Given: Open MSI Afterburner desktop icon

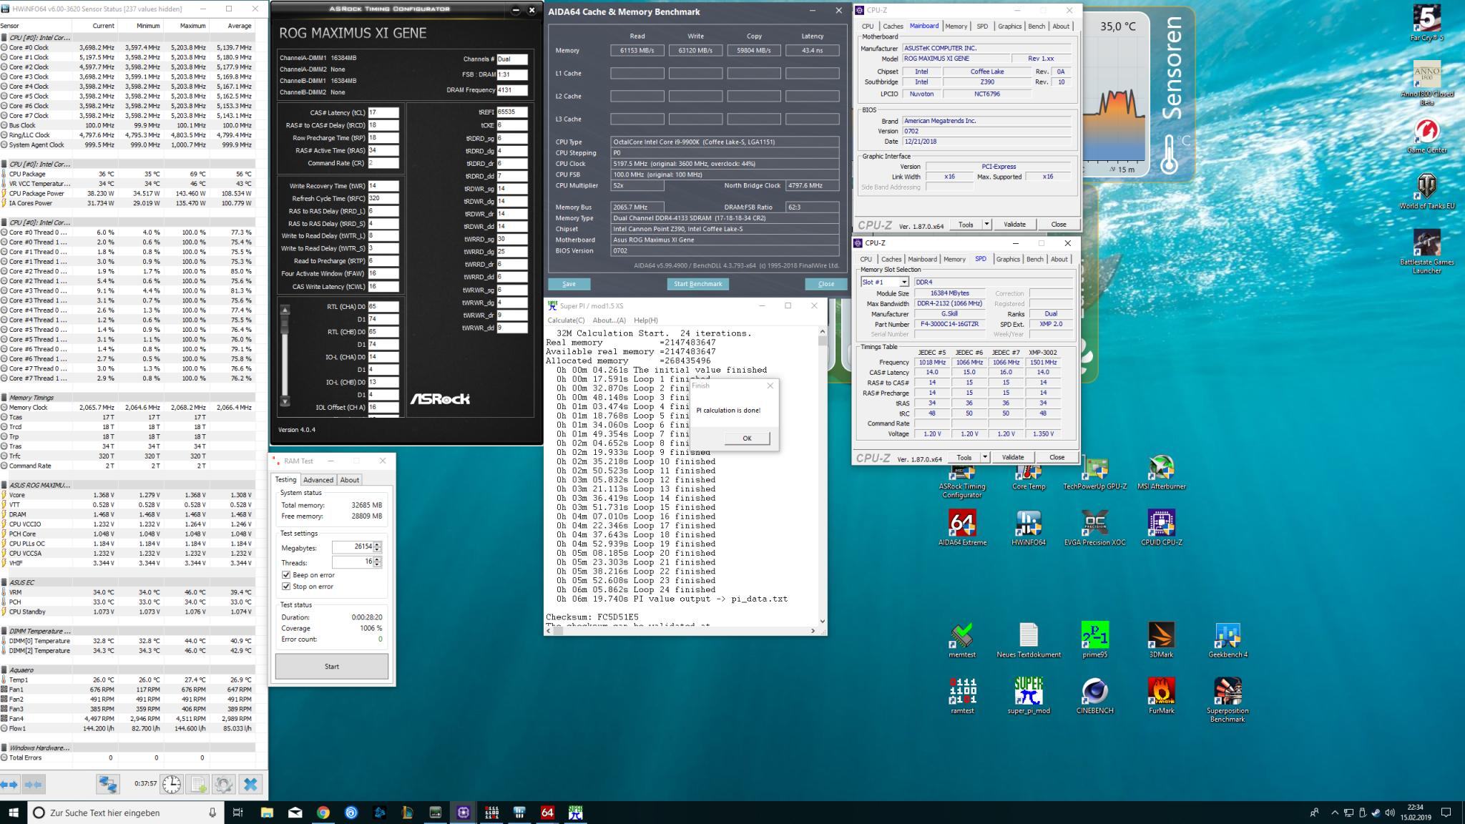Looking at the screenshot, I should click(x=1161, y=472).
